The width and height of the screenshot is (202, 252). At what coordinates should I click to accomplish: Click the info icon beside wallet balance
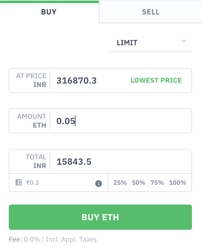point(98,183)
